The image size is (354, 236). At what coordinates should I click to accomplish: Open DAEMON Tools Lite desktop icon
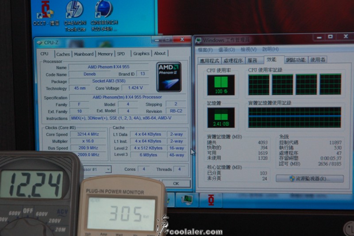pyautogui.click(x=75, y=16)
